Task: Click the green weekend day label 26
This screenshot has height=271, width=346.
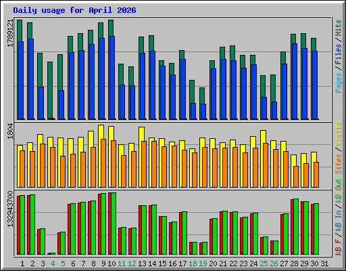Action: 274,264
